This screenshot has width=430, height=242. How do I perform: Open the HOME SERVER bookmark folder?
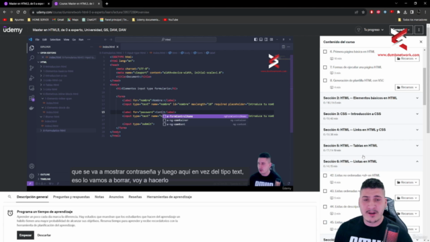coord(38,19)
